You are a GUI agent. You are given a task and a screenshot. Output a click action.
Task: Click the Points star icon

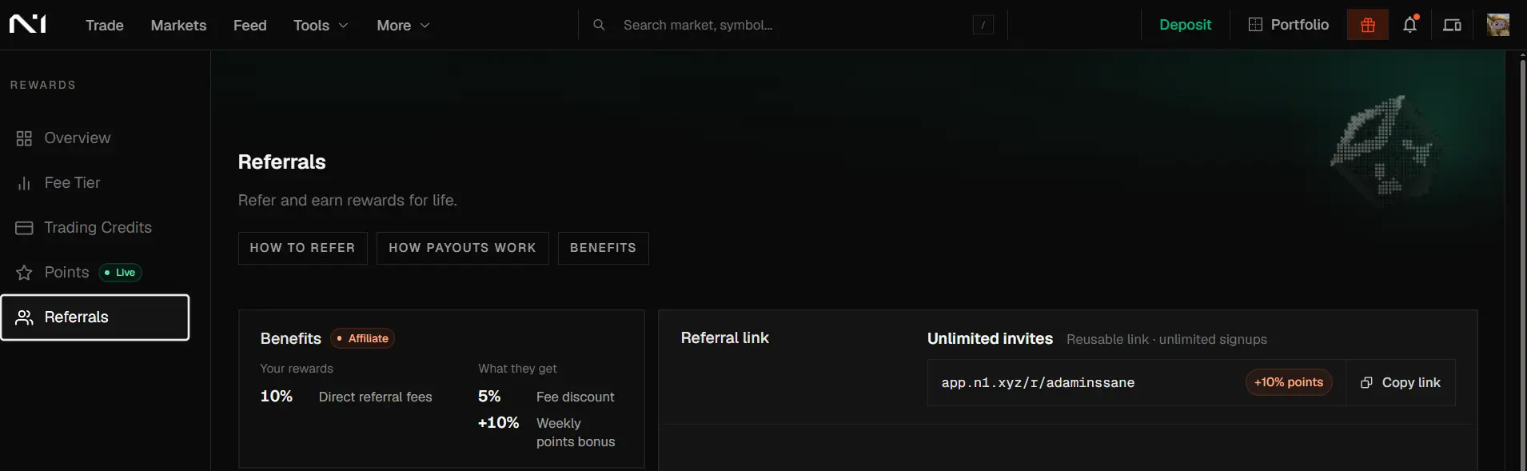24,273
